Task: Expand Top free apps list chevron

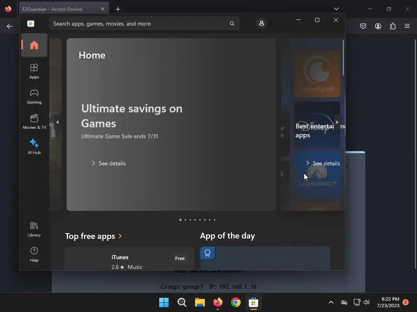Action: click(120, 236)
